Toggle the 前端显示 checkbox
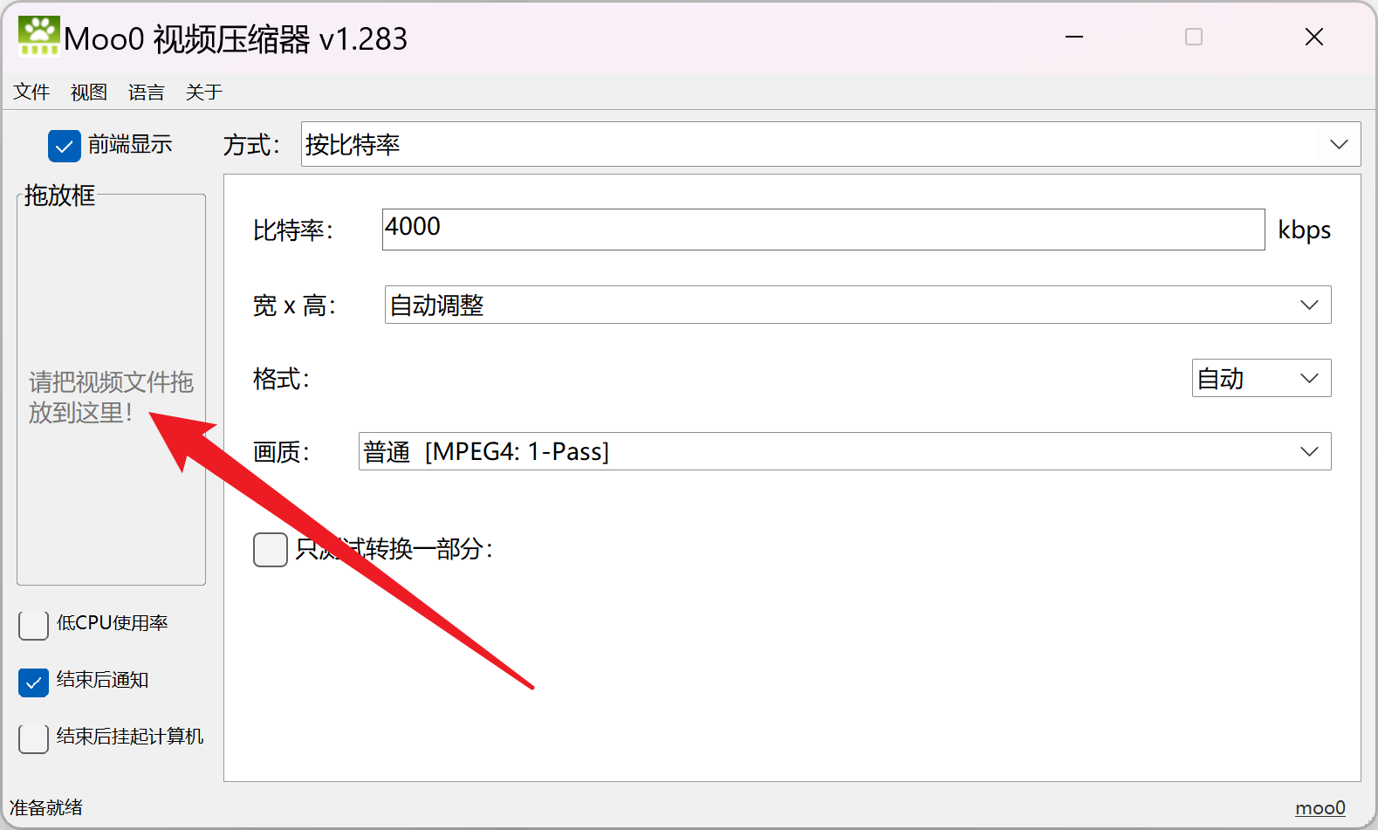Viewport: 1378px width, 830px height. [x=65, y=146]
